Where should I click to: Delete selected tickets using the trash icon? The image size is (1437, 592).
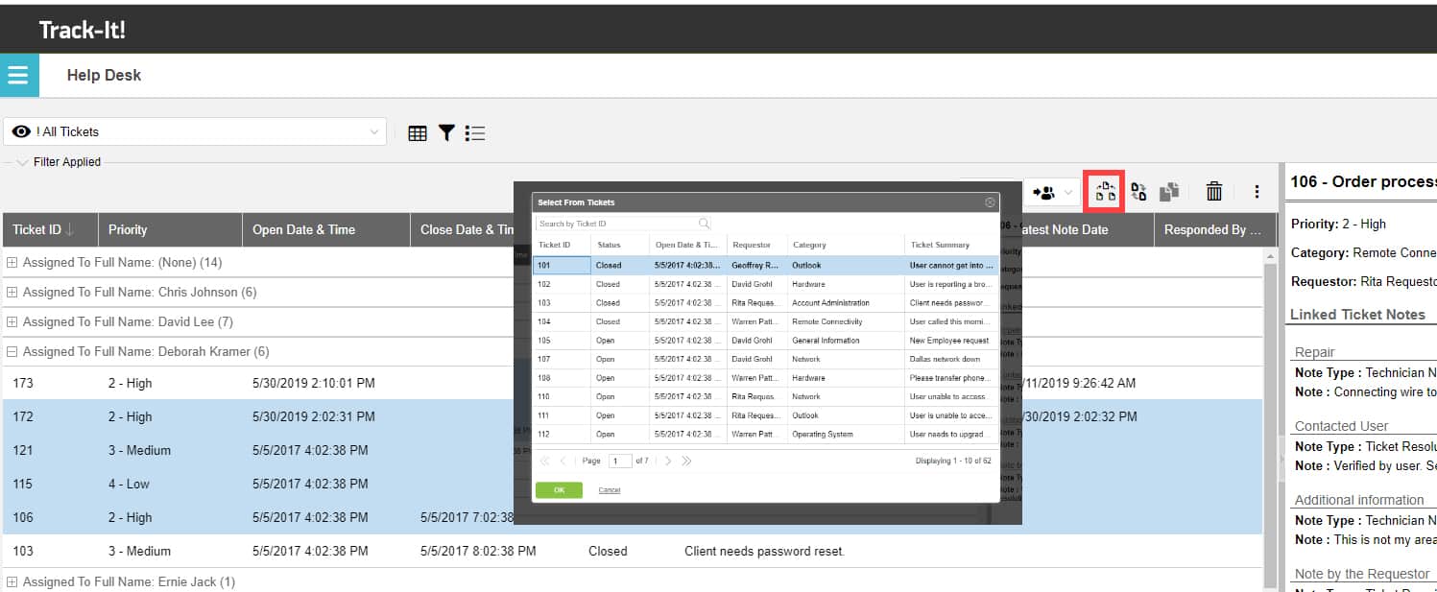click(1213, 191)
